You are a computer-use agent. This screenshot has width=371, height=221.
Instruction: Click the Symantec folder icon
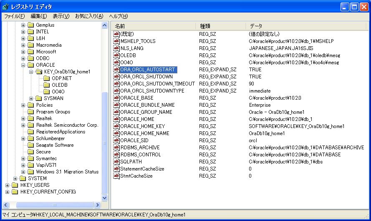coord(31,158)
